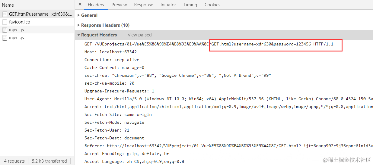This screenshot has height=165, width=373.
Task: Select the Initiator tab
Action: coord(168,5)
